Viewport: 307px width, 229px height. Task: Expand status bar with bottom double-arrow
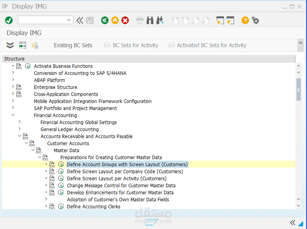coord(293,222)
